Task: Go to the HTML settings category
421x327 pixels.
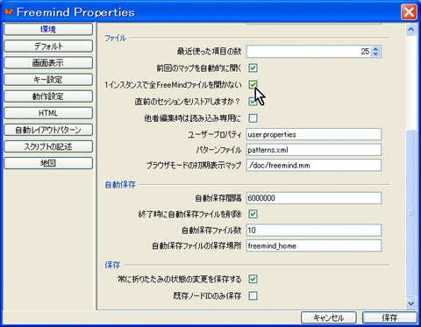Action: pos(48,113)
